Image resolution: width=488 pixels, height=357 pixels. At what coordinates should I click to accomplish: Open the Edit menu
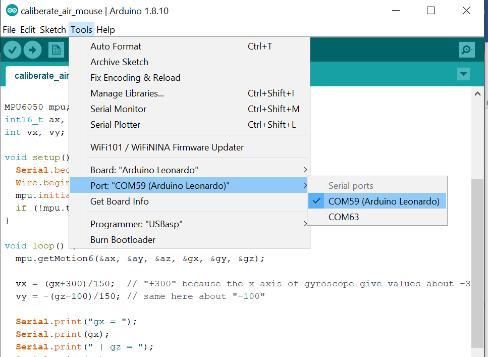pyautogui.click(x=28, y=30)
